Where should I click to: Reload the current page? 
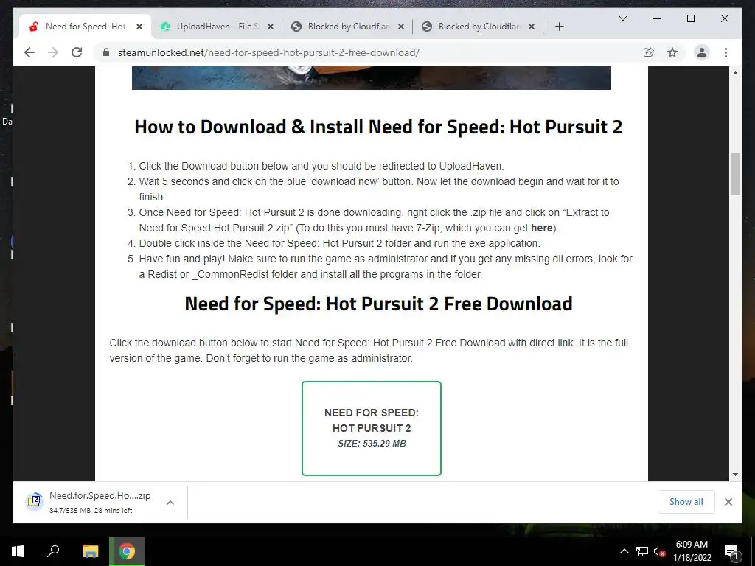[x=77, y=52]
